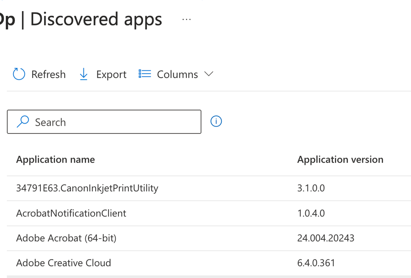
Task: Select Adobe Acrobat (64-bit) row
Action: 209,238
